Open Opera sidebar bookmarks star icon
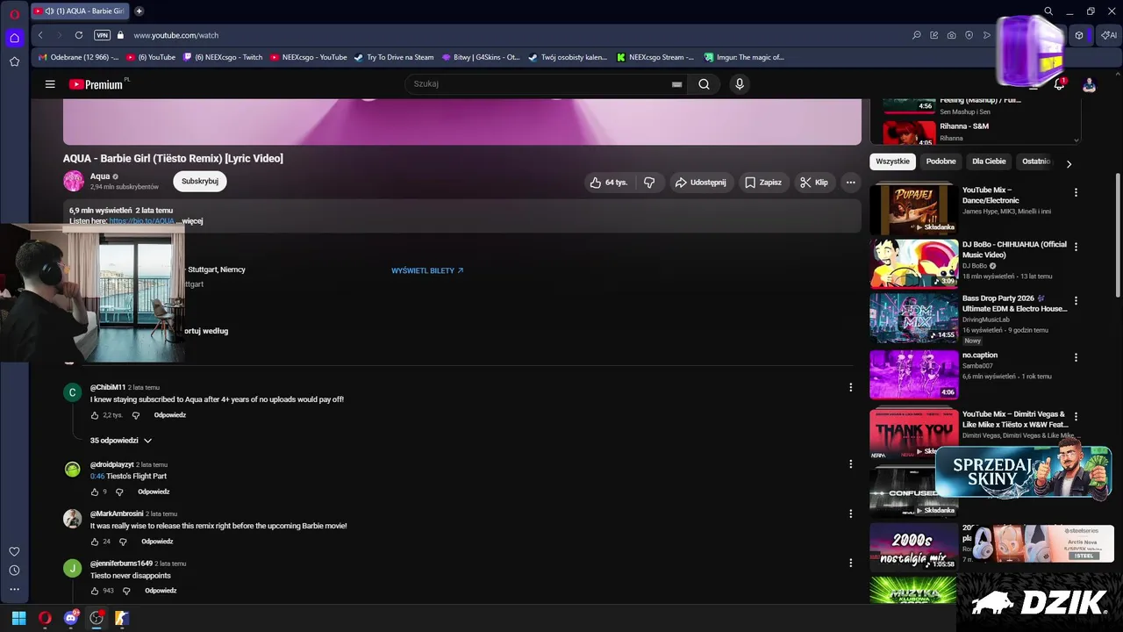Screen dimensions: 1123x632 pyautogui.click(x=14, y=61)
